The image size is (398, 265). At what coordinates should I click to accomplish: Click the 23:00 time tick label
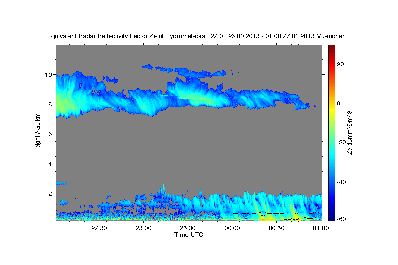[143, 228]
